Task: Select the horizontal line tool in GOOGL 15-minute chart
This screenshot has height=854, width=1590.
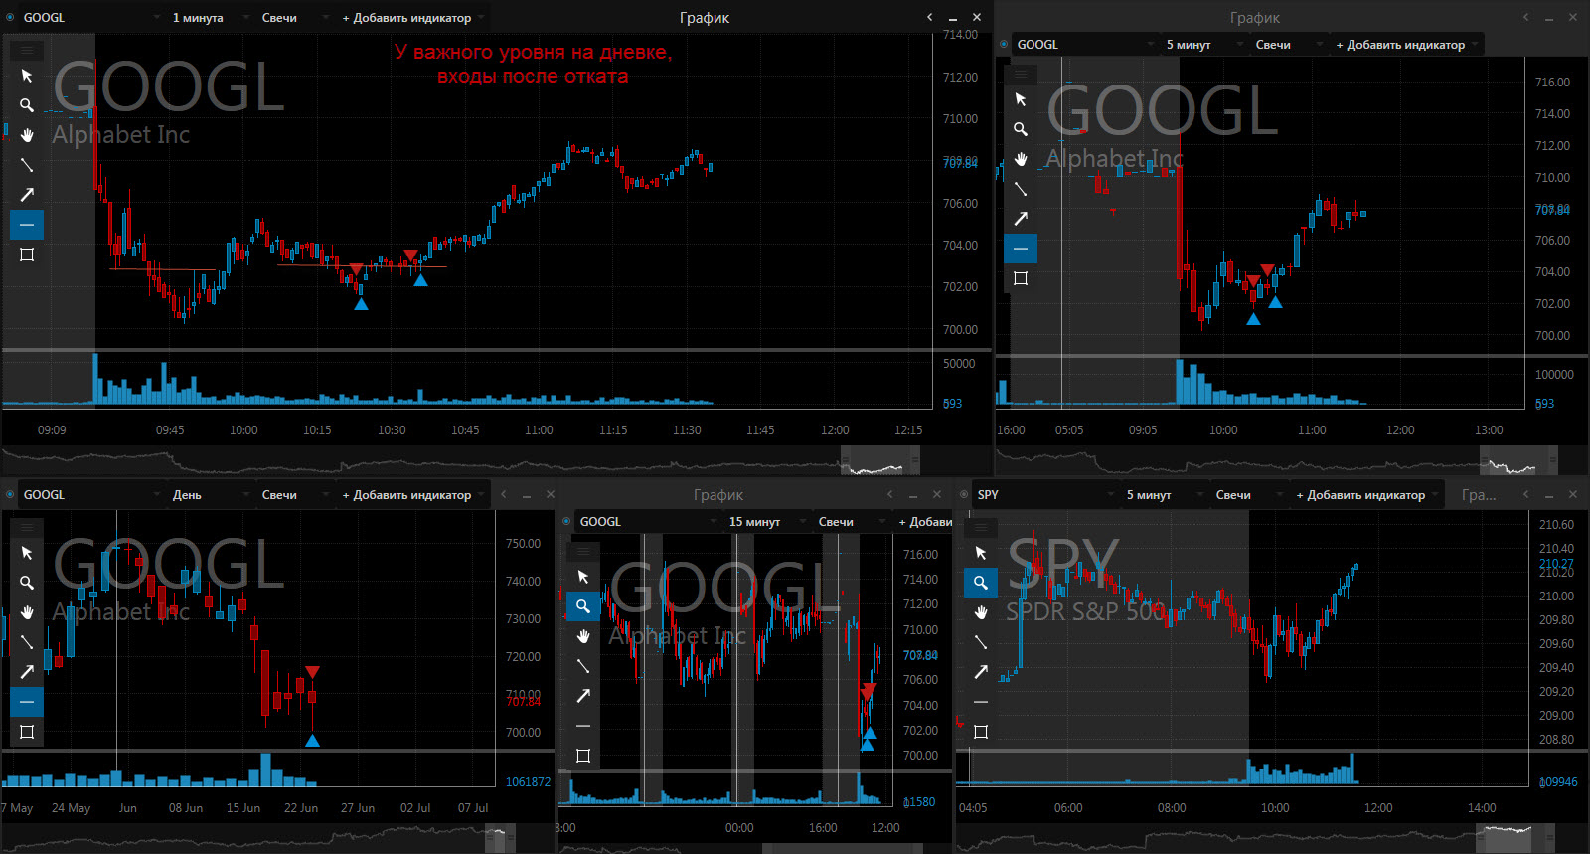Action: 583,726
